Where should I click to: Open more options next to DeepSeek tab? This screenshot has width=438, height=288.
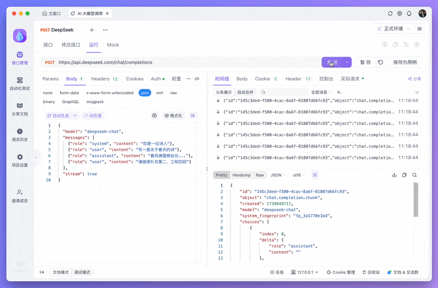[x=105, y=30]
